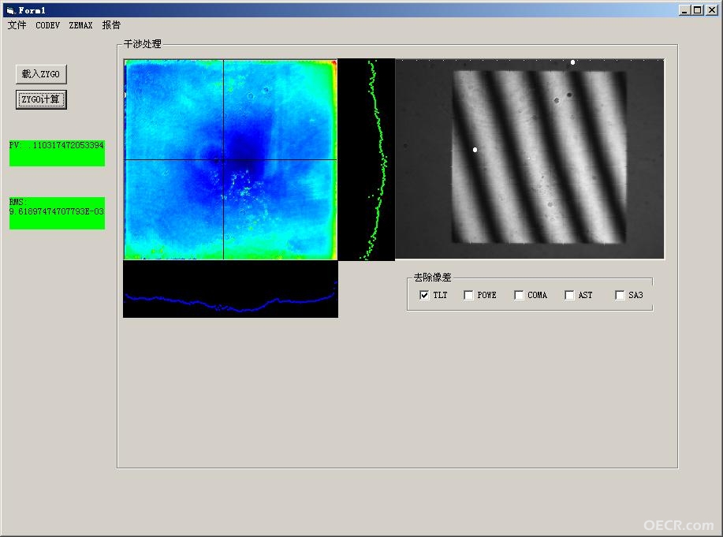Screen dimensions: 723x537
Task: Open the 报告 menu
Action: (111, 25)
